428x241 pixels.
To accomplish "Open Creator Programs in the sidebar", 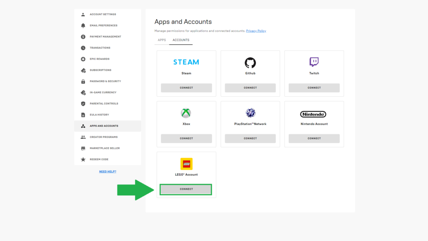I will (103, 137).
